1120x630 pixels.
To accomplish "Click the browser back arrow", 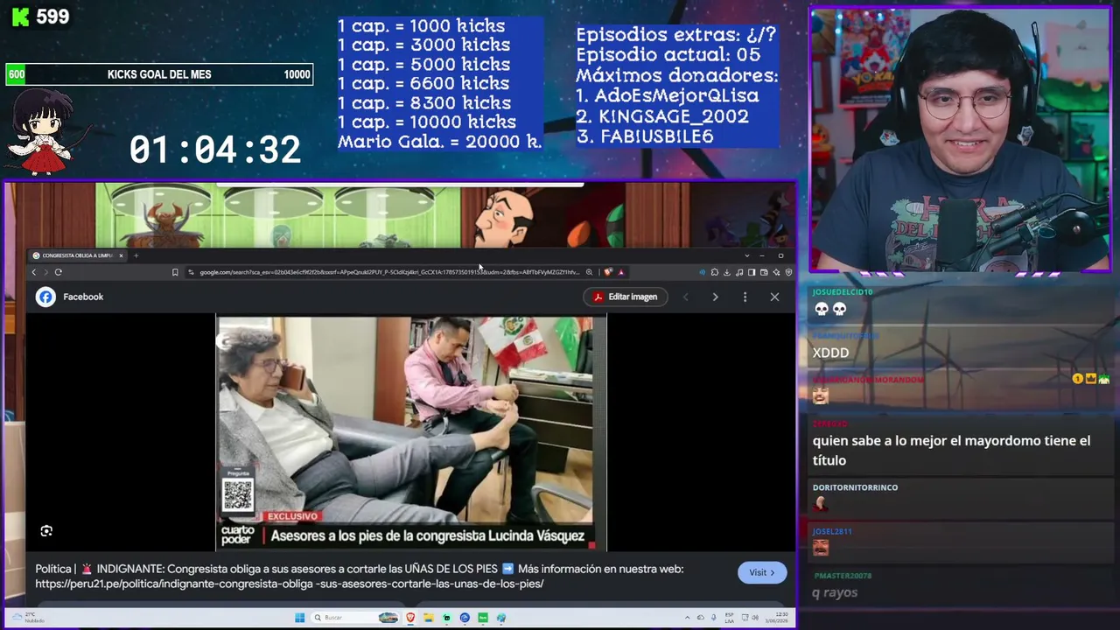I will tap(34, 272).
